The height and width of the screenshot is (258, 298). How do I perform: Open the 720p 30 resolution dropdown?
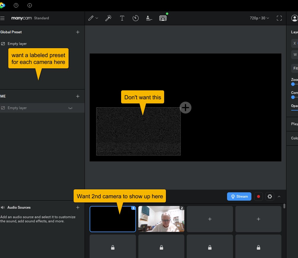(259, 18)
